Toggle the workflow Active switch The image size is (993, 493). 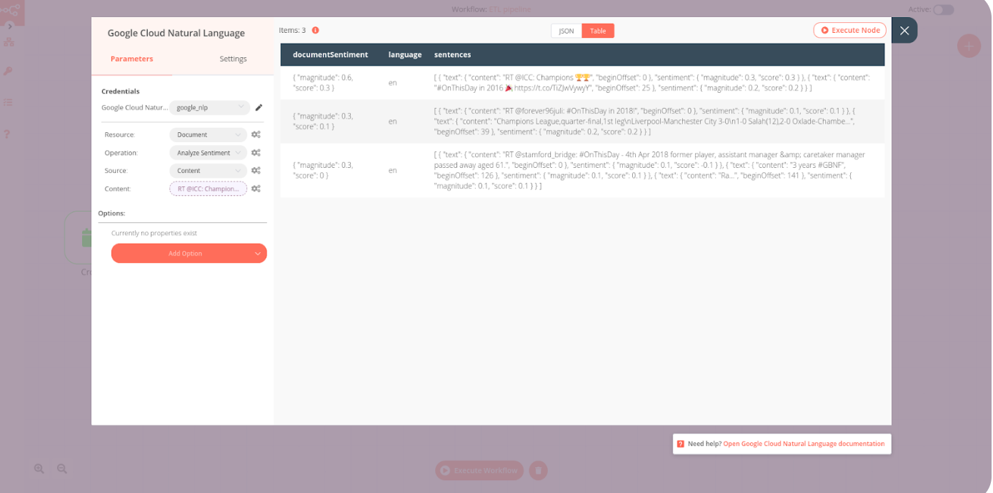tap(943, 9)
